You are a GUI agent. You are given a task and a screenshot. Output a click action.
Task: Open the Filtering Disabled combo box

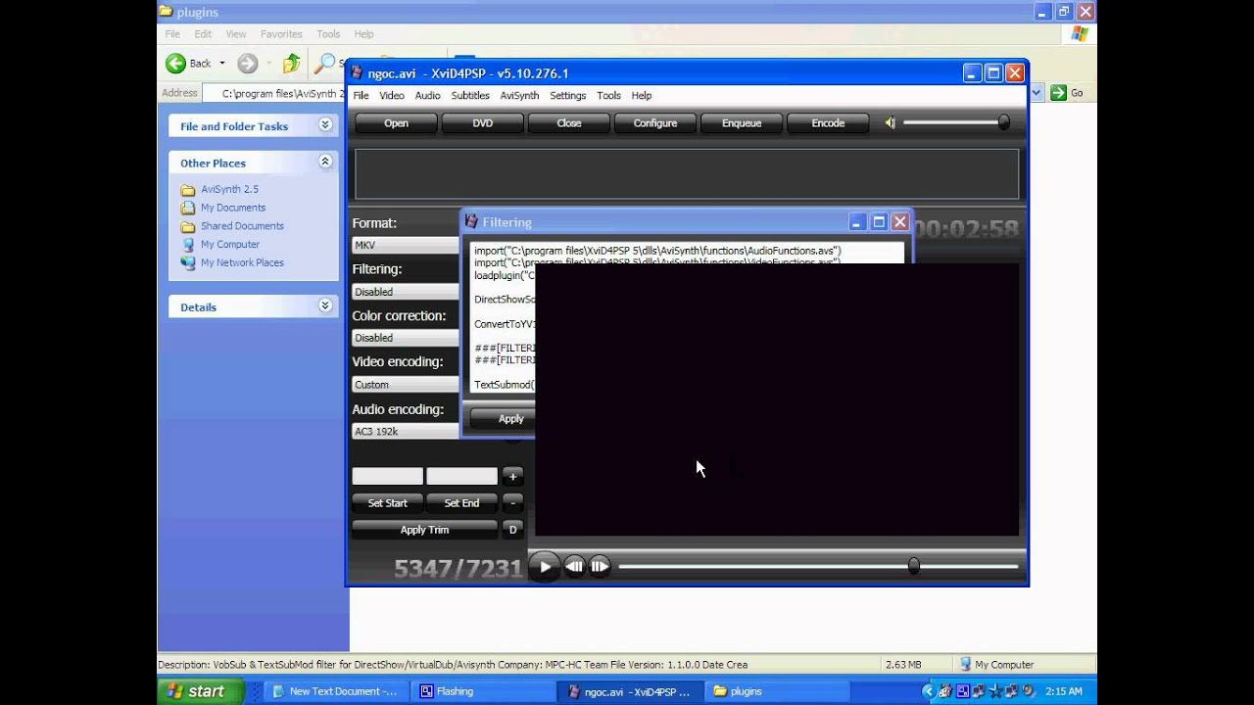click(406, 292)
